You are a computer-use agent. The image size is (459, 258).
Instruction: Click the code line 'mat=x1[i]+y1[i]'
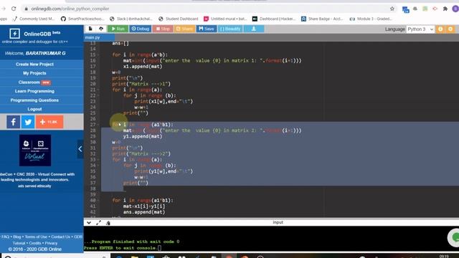coord(144,206)
